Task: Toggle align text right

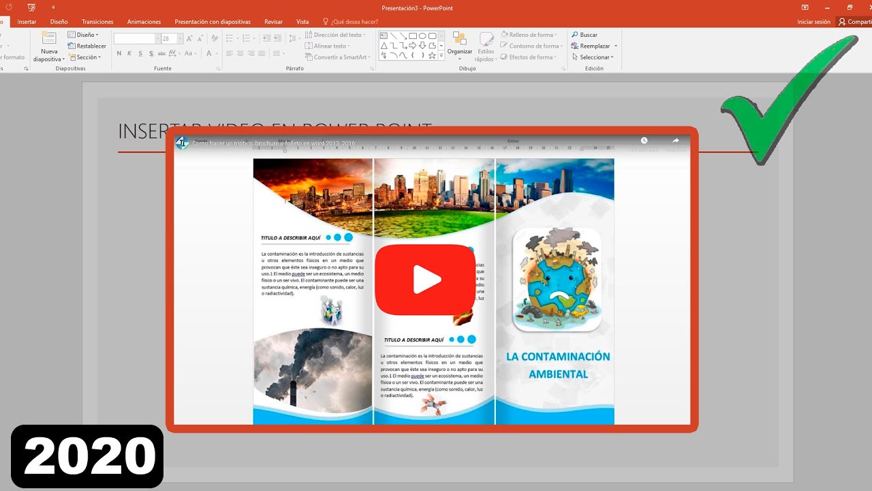Action: [251, 53]
